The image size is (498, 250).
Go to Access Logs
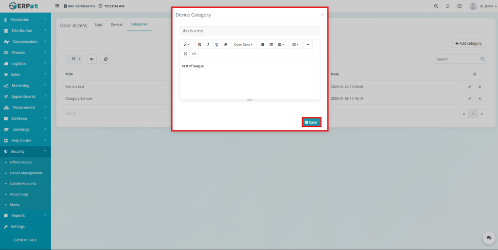pos(19,194)
